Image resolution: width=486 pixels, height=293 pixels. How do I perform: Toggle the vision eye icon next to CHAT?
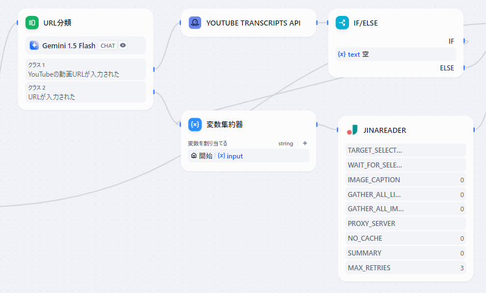[x=123, y=45]
